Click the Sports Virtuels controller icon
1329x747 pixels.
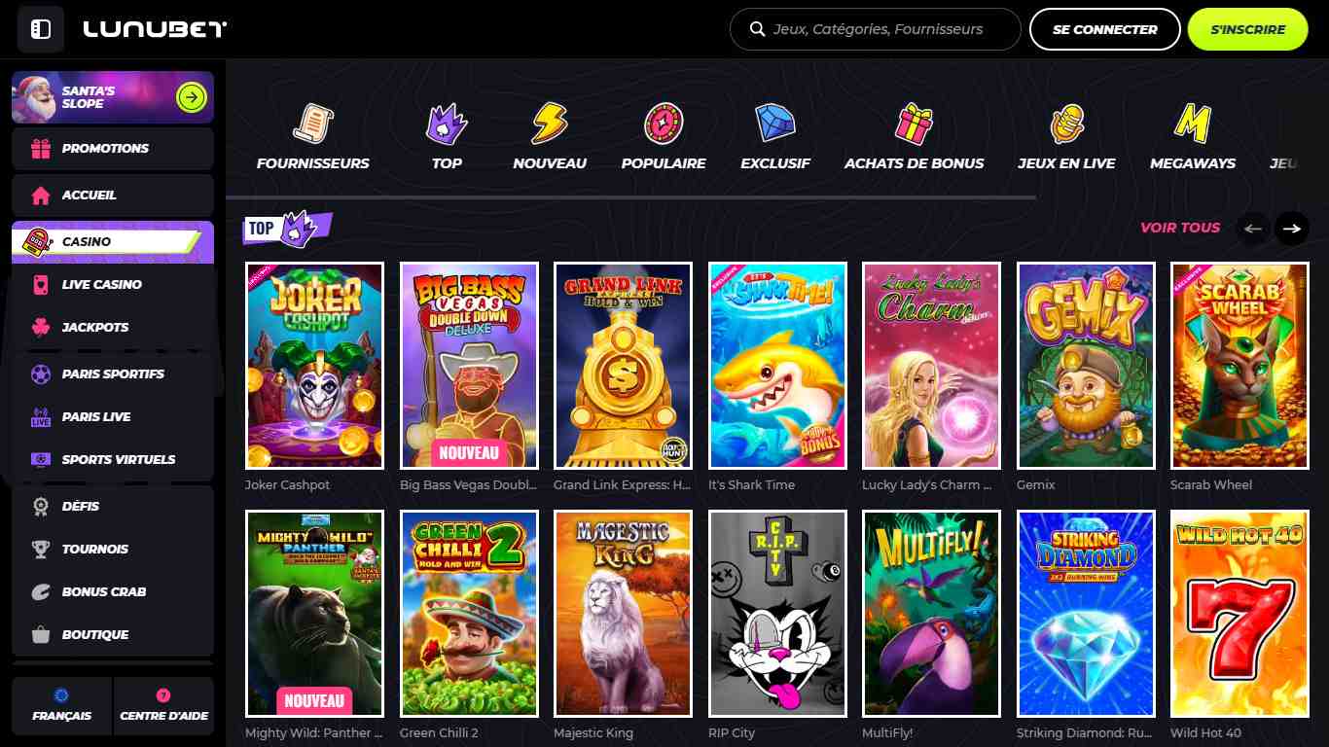click(41, 460)
